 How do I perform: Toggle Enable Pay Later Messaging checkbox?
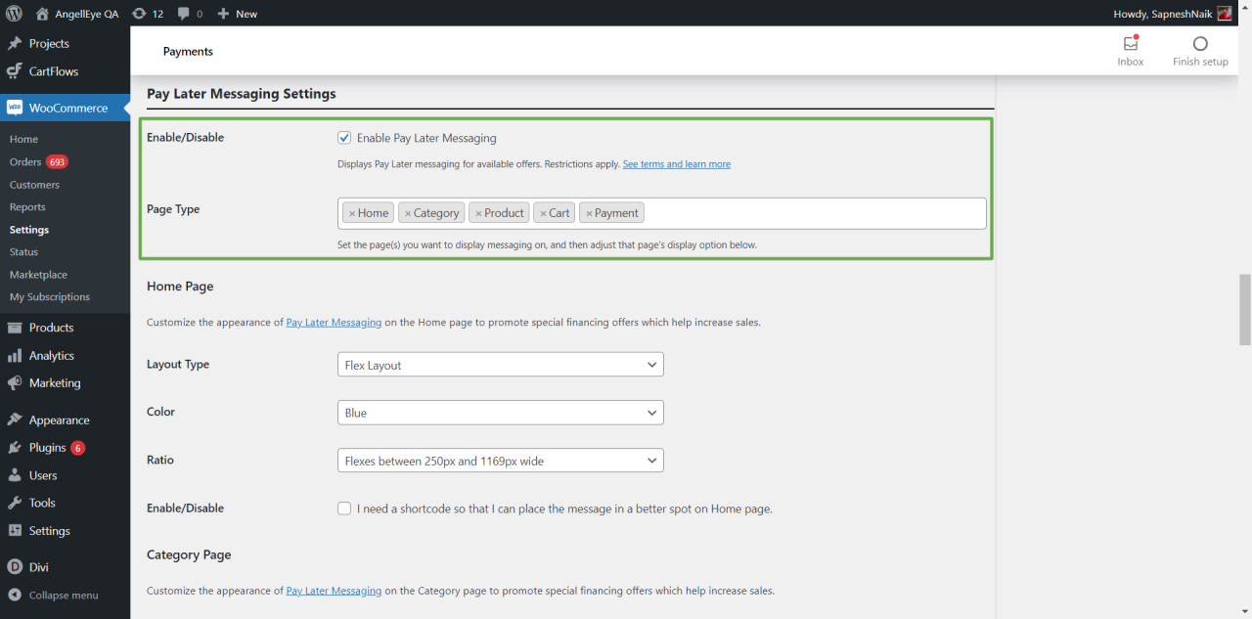344,138
